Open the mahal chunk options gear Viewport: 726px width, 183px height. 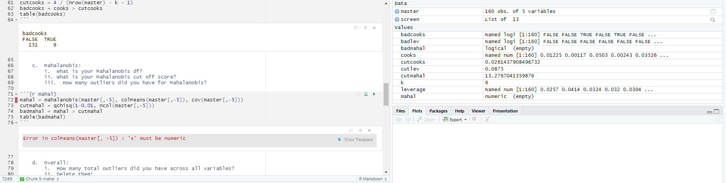pyautogui.click(x=358, y=94)
